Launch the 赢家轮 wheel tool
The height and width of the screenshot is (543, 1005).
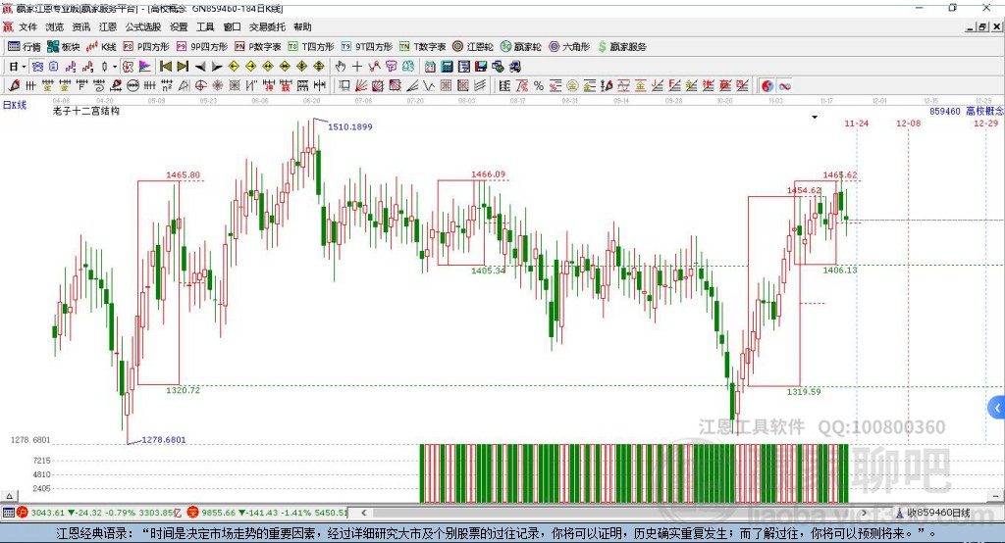[520, 47]
